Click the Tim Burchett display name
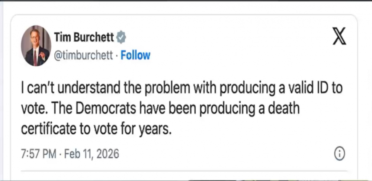Image resolution: width=372 pixels, height=181 pixels. (x=84, y=37)
